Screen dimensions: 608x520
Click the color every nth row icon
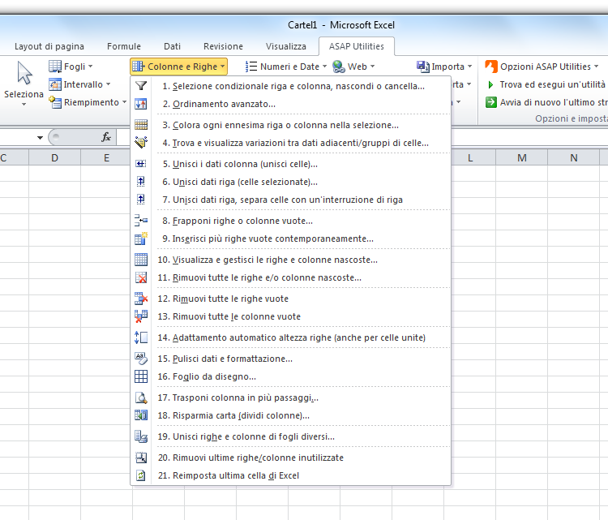click(x=141, y=125)
